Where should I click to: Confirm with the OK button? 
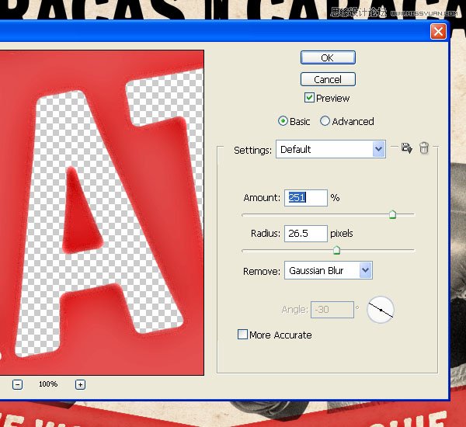(x=328, y=57)
